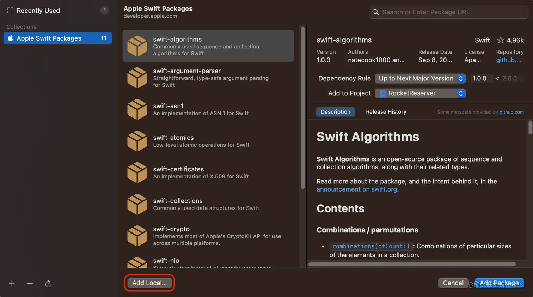Click the Add Local button
This screenshot has width=533, height=297.
point(149,283)
